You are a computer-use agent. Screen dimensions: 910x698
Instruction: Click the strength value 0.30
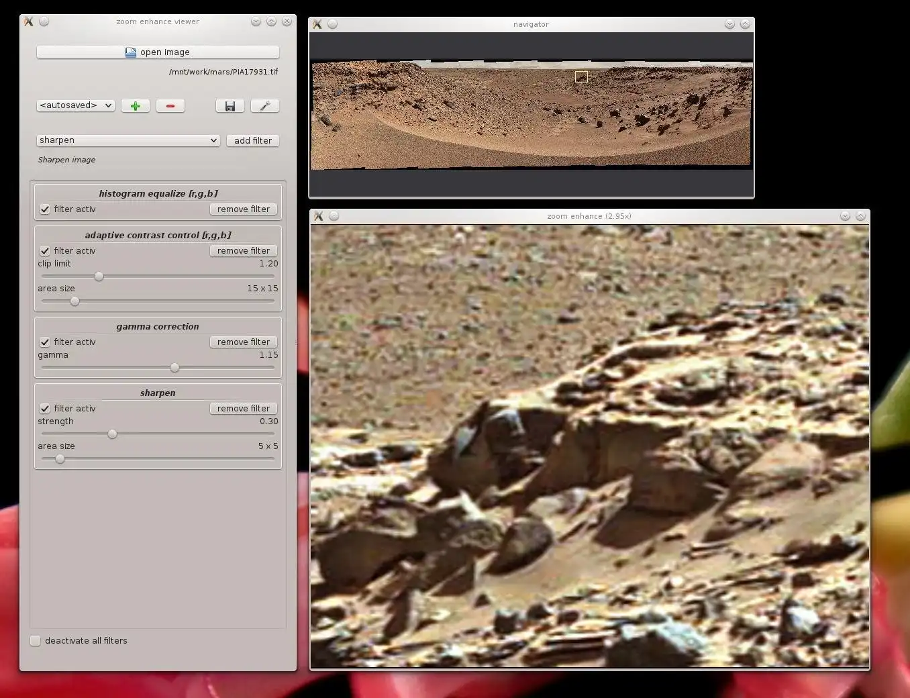[x=268, y=421]
